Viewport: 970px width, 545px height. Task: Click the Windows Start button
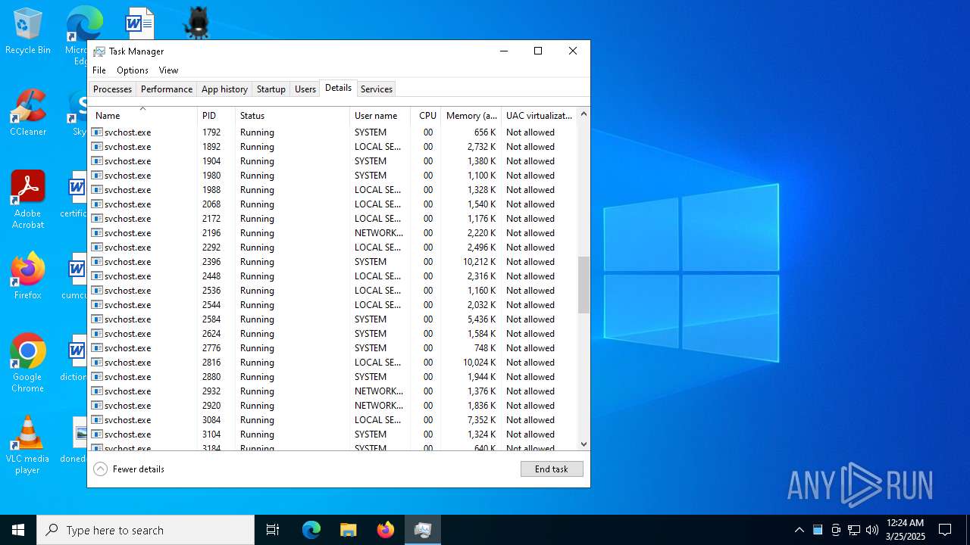pyautogui.click(x=18, y=530)
